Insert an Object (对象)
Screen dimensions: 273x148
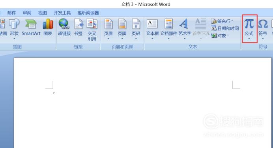(220, 36)
